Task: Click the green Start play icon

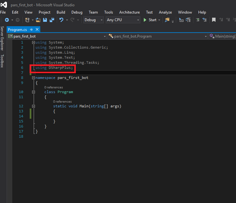Action: [x=145, y=20]
